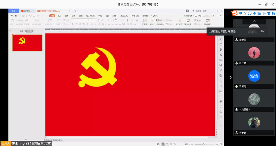This screenshot has width=276, height=146.
Task: Open the picture 图片 insert dropdown
Action: [x=160, y=21]
